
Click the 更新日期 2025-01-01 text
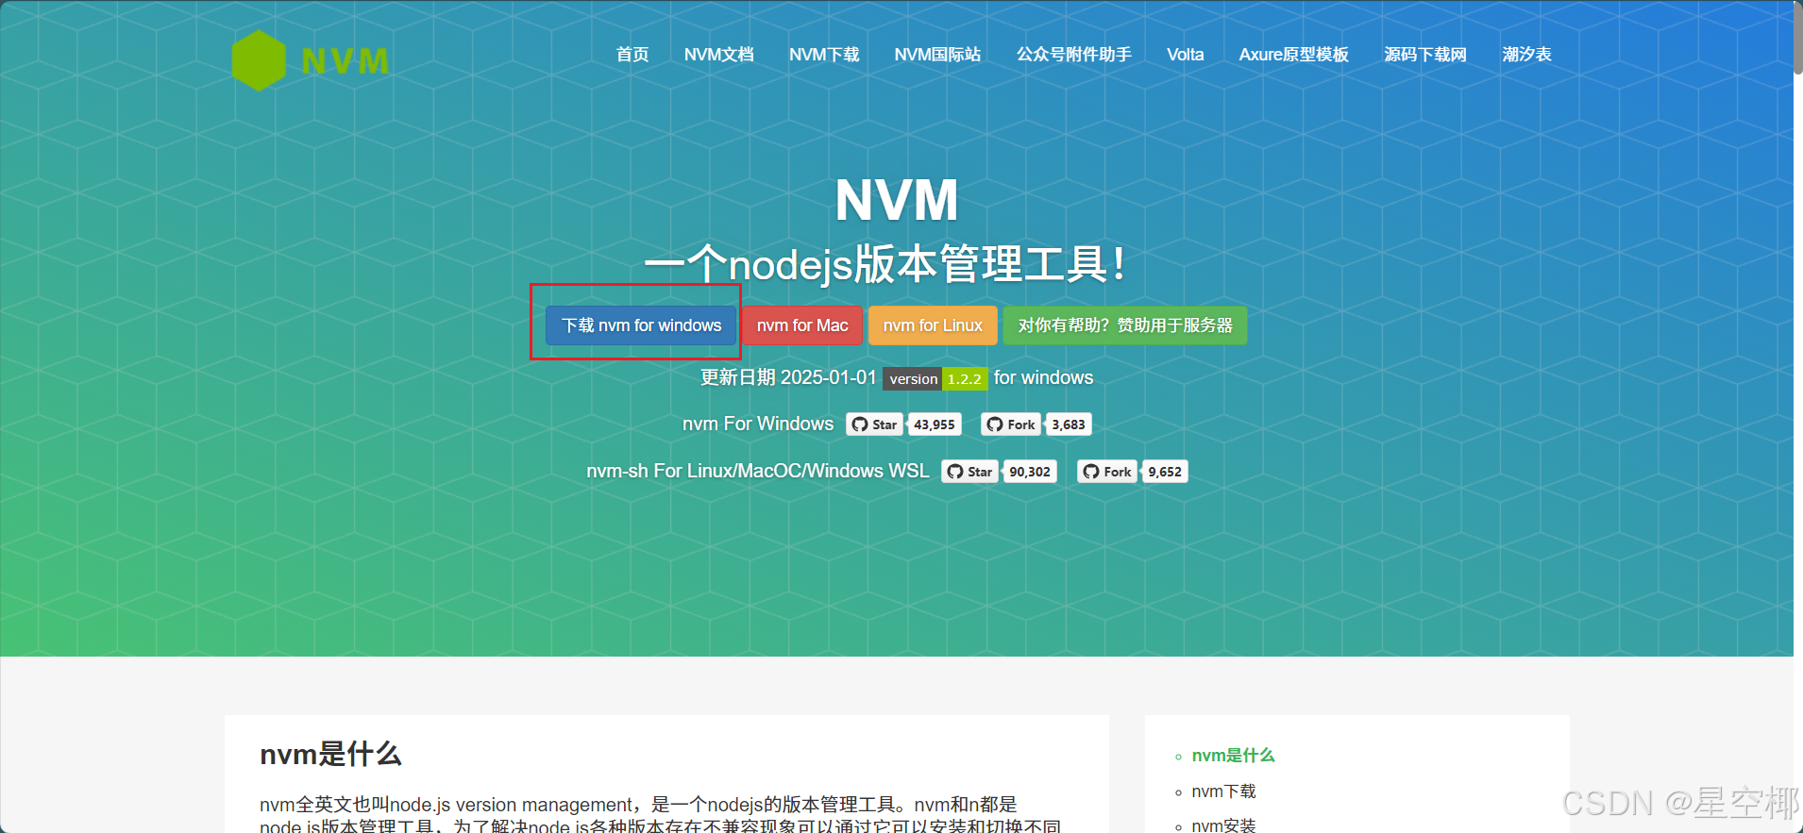[788, 377]
